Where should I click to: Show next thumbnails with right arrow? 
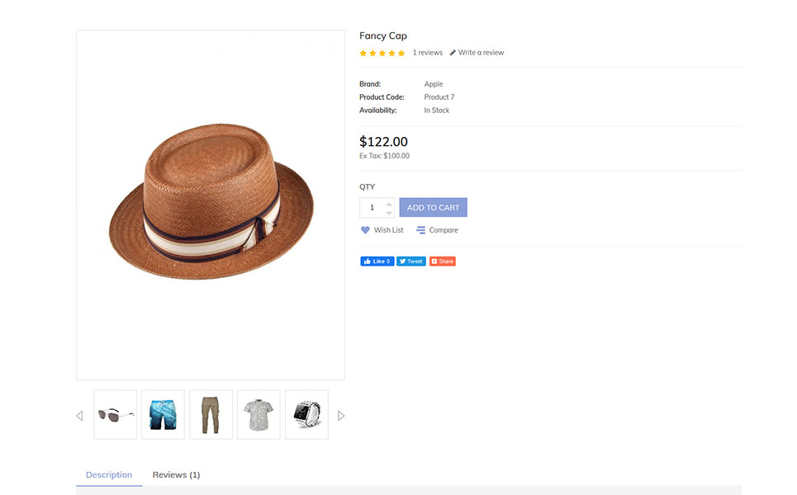coord(341,416)
